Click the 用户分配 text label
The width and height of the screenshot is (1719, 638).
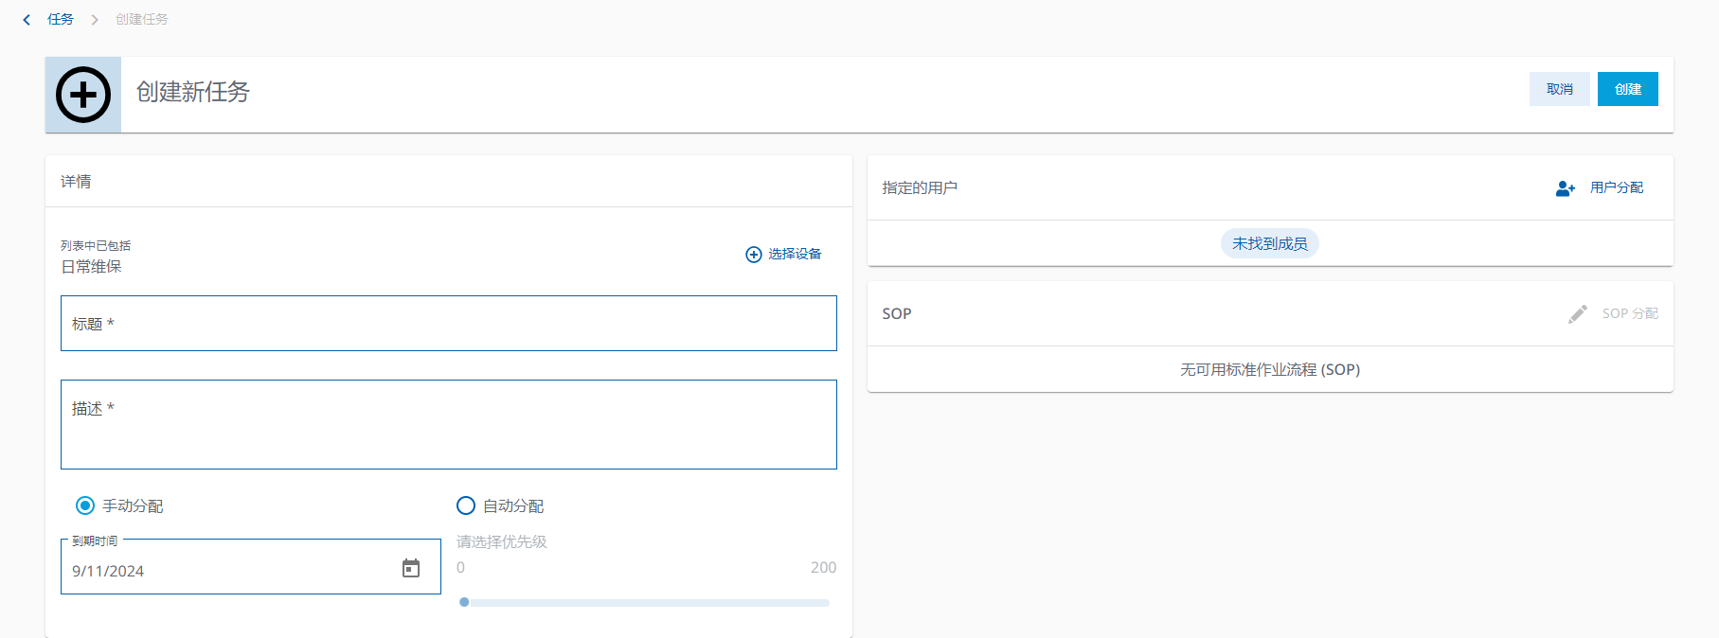click(1616, 188)
